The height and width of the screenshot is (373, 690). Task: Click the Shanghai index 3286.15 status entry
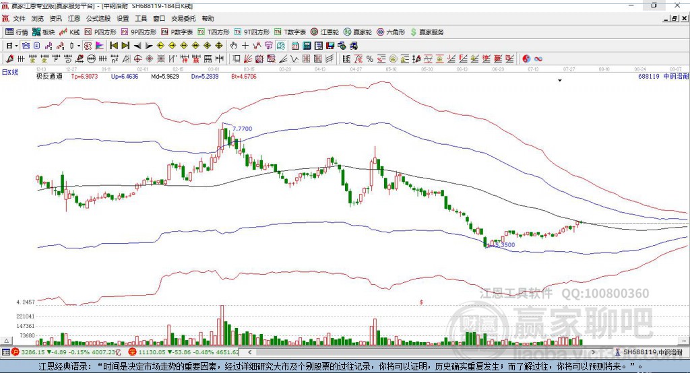(x=66, y=352)
